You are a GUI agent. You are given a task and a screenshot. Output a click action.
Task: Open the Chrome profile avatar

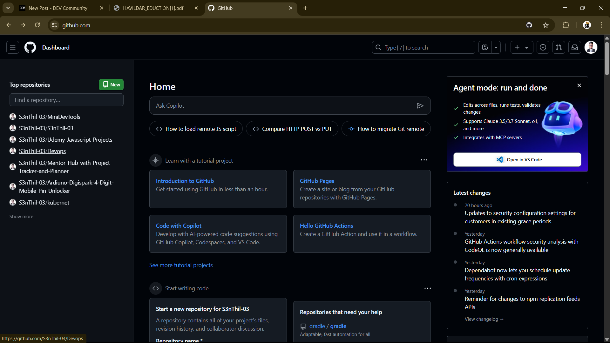click(587, 25)
